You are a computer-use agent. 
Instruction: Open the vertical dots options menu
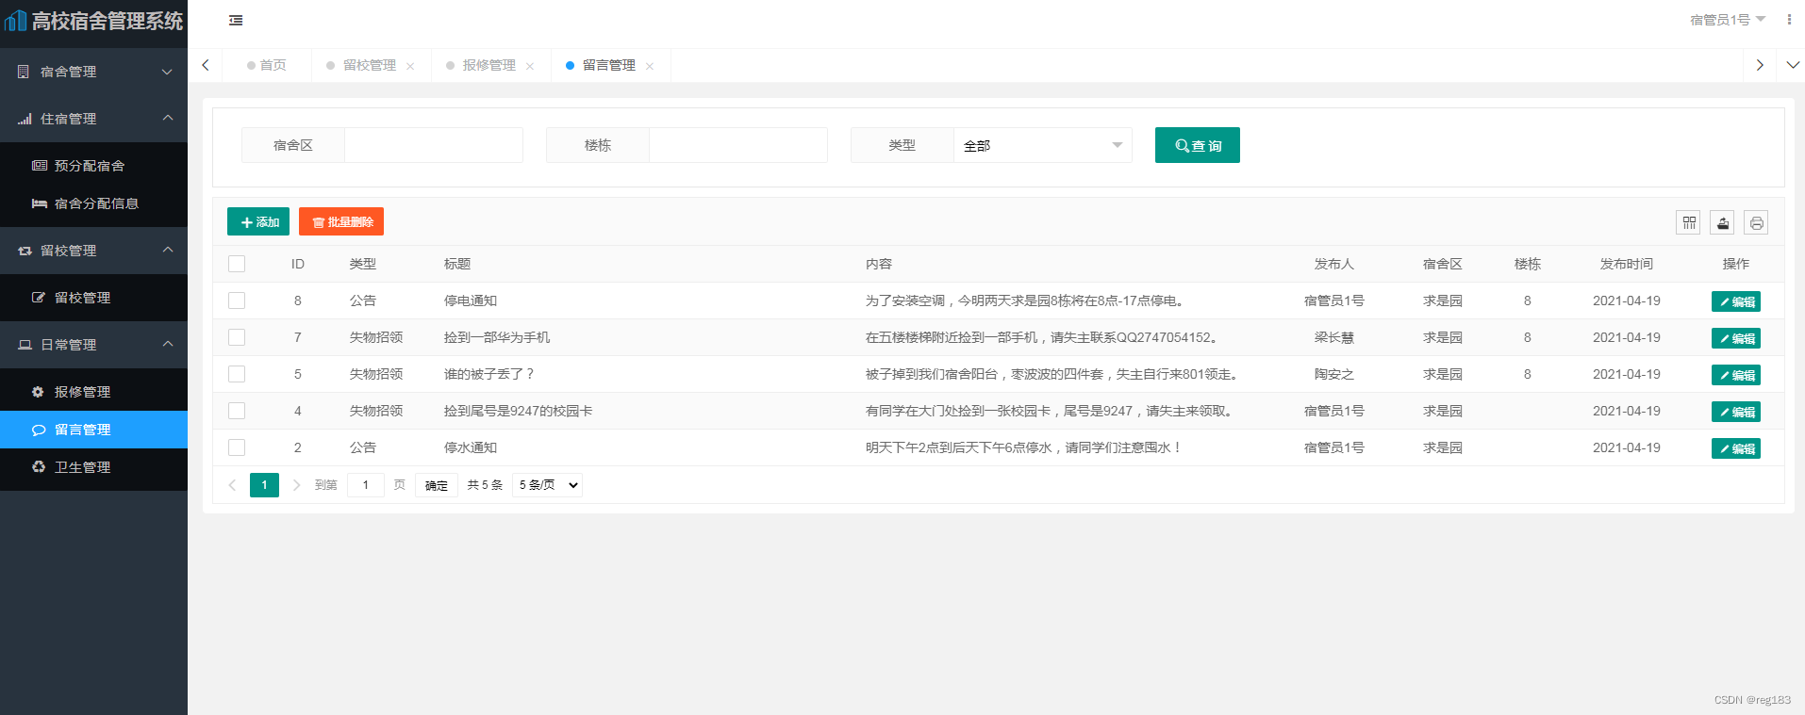1789,19
